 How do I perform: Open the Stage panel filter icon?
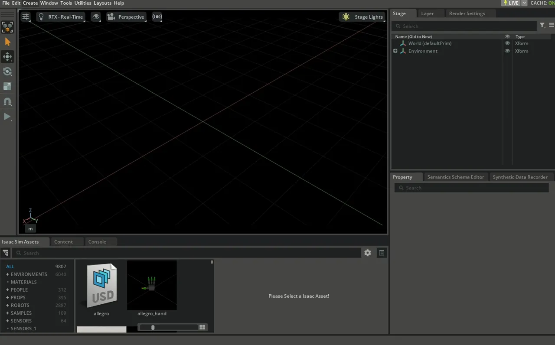click(542, 26)
